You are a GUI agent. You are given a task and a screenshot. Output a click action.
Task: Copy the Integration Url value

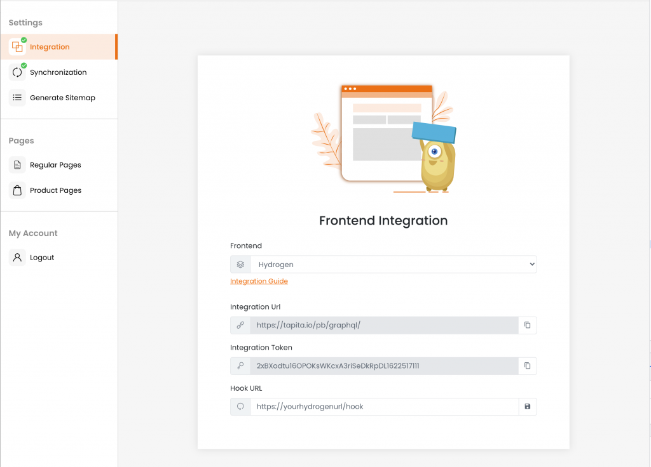tap(527, 326)
